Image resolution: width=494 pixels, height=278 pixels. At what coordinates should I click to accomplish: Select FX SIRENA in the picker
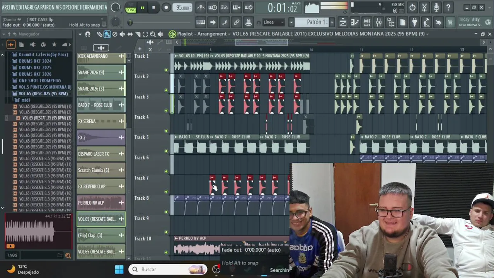click(x=101, y=121)
